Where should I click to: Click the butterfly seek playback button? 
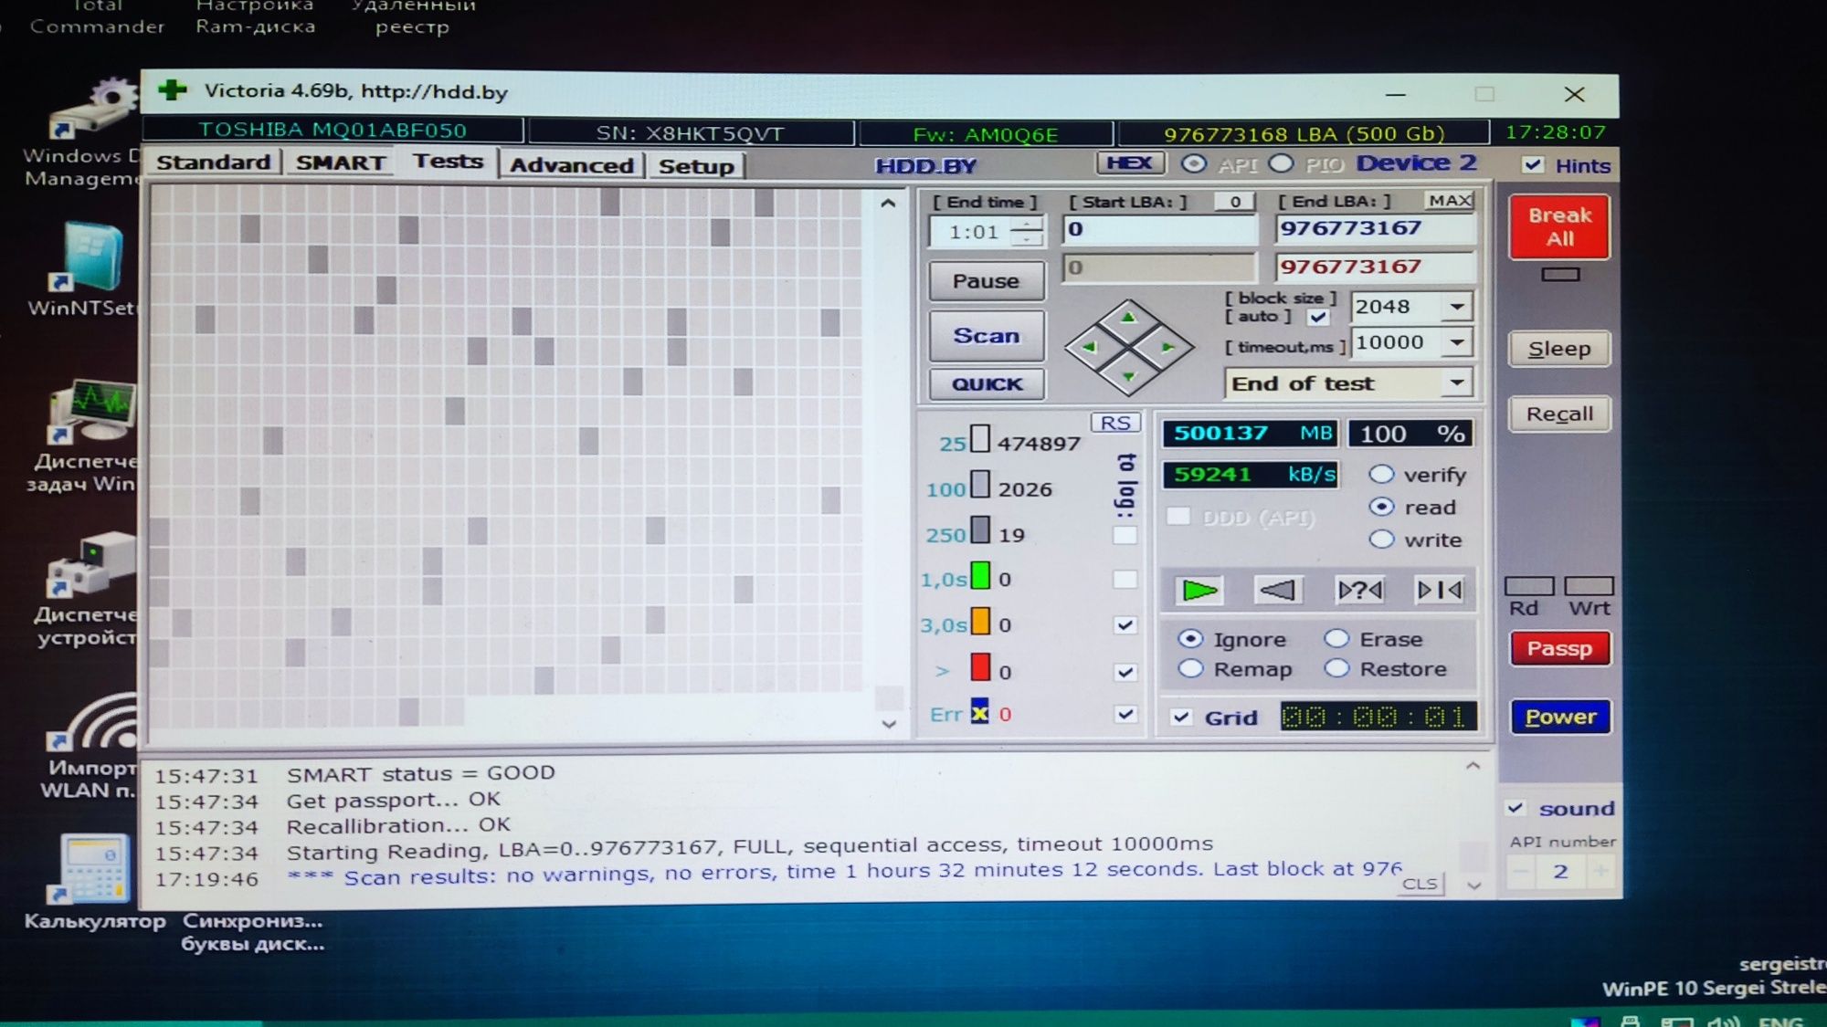coord(1439,591)
